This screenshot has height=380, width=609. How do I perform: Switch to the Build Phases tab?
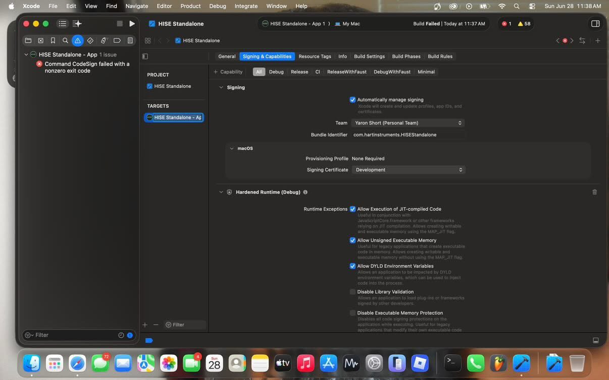click(406, 56)
